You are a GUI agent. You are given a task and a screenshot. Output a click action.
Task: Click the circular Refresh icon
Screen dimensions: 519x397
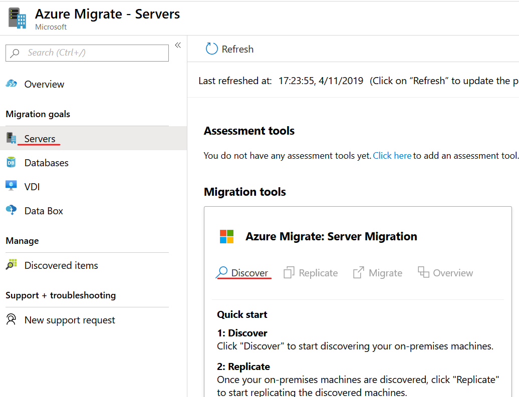click(x=212, y=49)
